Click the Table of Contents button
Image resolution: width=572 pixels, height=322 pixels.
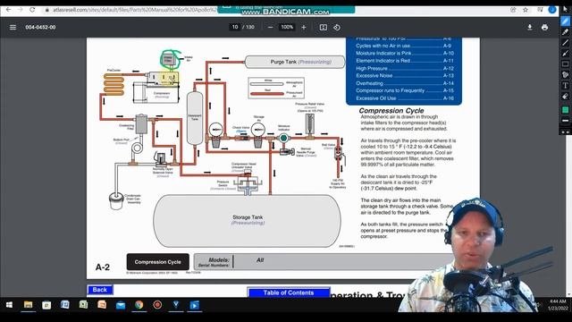289,292
